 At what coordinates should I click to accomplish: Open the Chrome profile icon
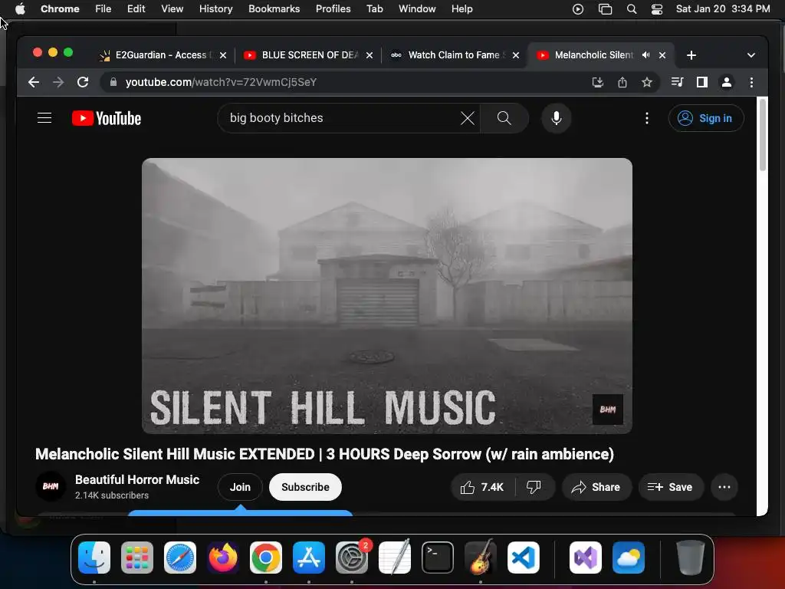pyautogui.click(x=727, y=82)
